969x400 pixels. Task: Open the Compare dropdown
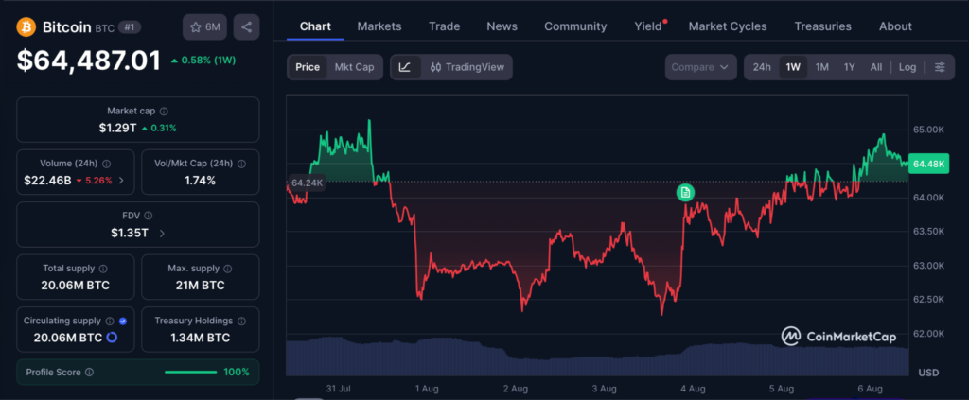[701, 67]
